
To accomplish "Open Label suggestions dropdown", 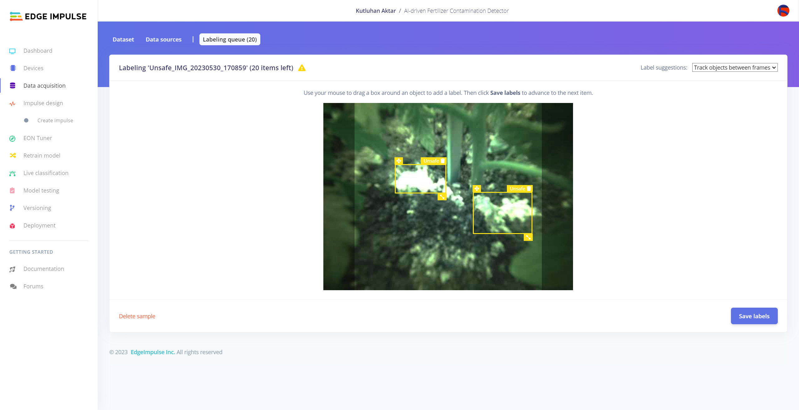I will 735,68.
